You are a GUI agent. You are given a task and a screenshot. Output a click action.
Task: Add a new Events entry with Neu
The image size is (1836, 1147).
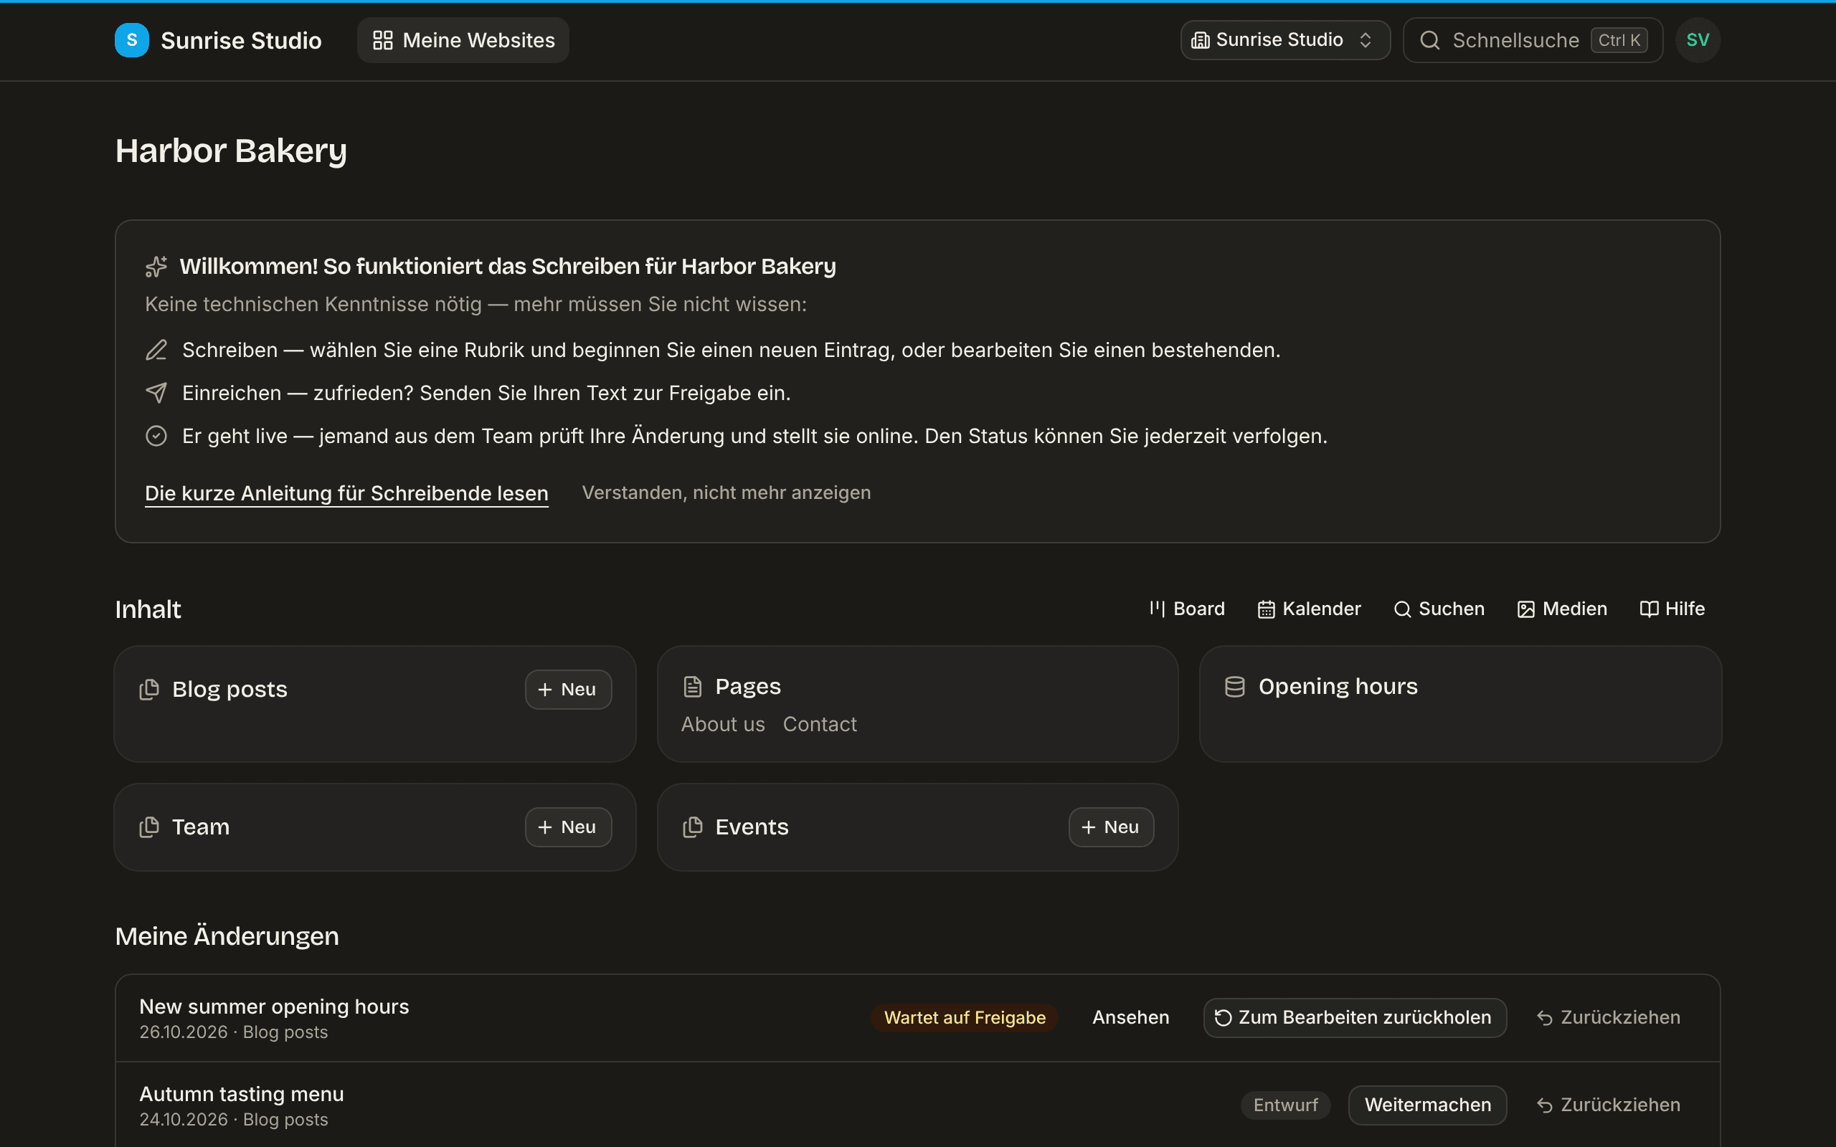tap(1112, 827)
